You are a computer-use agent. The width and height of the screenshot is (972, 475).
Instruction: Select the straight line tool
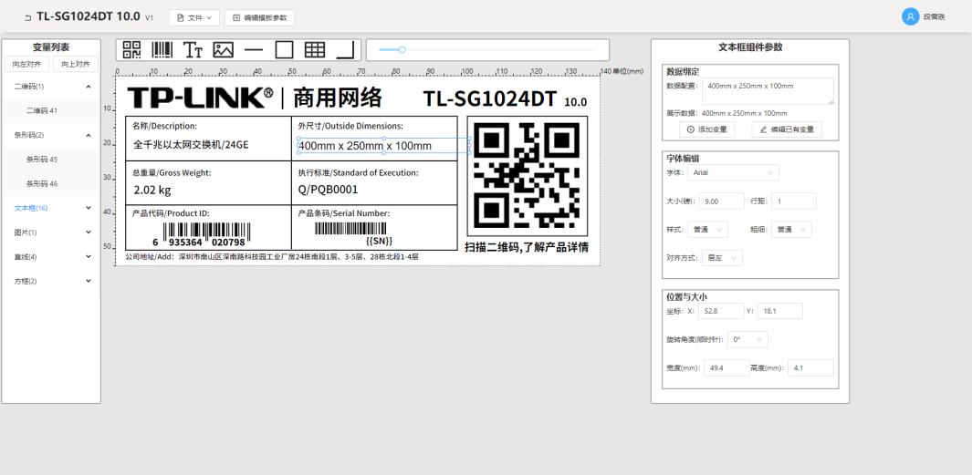coord(254,50)
